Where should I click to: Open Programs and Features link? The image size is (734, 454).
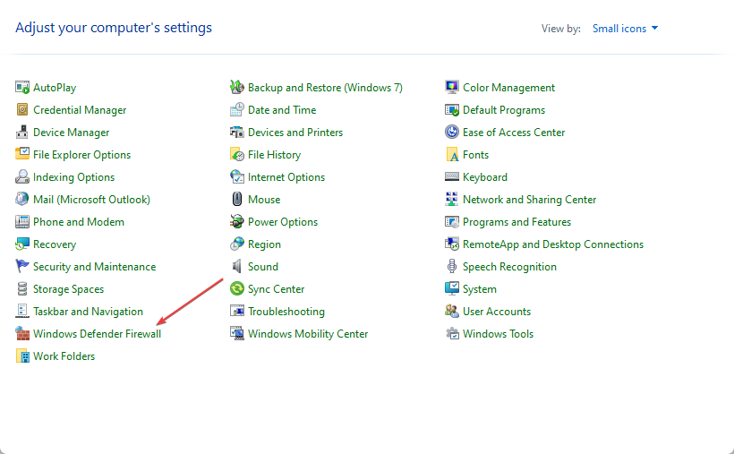[x=516, y=222]
